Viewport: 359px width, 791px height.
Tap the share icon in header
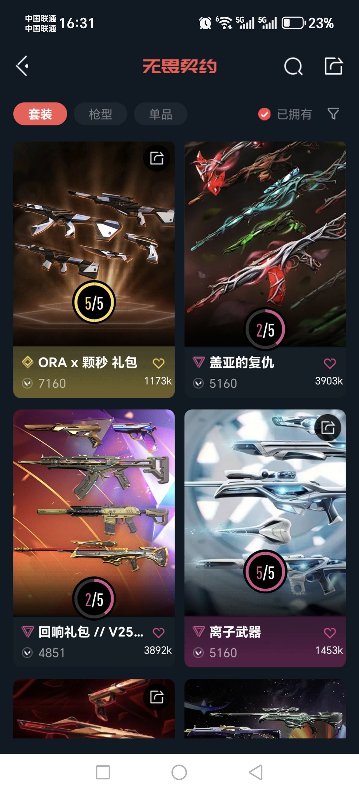(x=333, y=66)
